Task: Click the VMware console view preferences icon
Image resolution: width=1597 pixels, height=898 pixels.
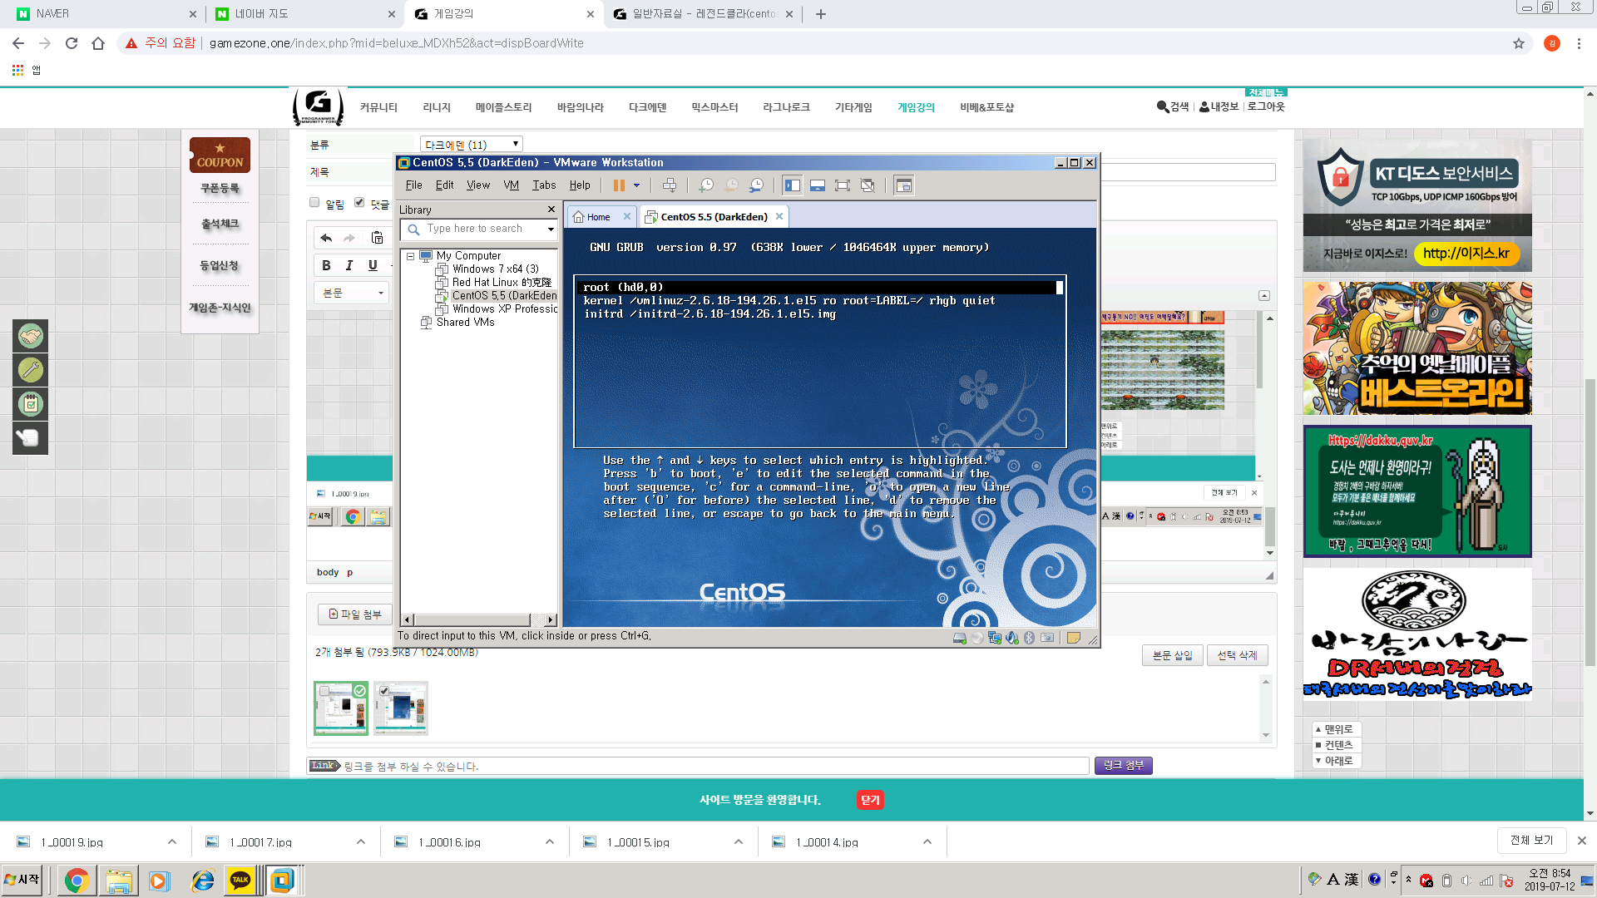Action: [904, 185]
